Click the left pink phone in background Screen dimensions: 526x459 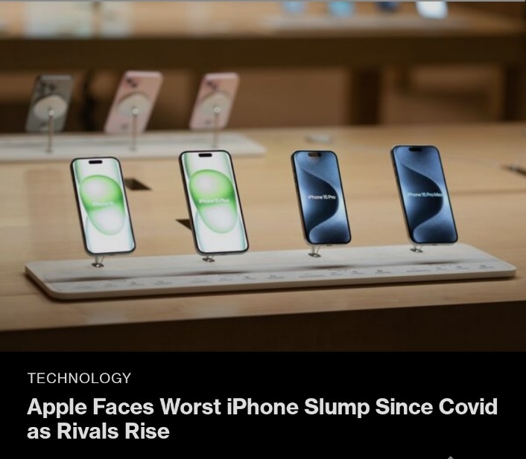[x=133, y=102]
